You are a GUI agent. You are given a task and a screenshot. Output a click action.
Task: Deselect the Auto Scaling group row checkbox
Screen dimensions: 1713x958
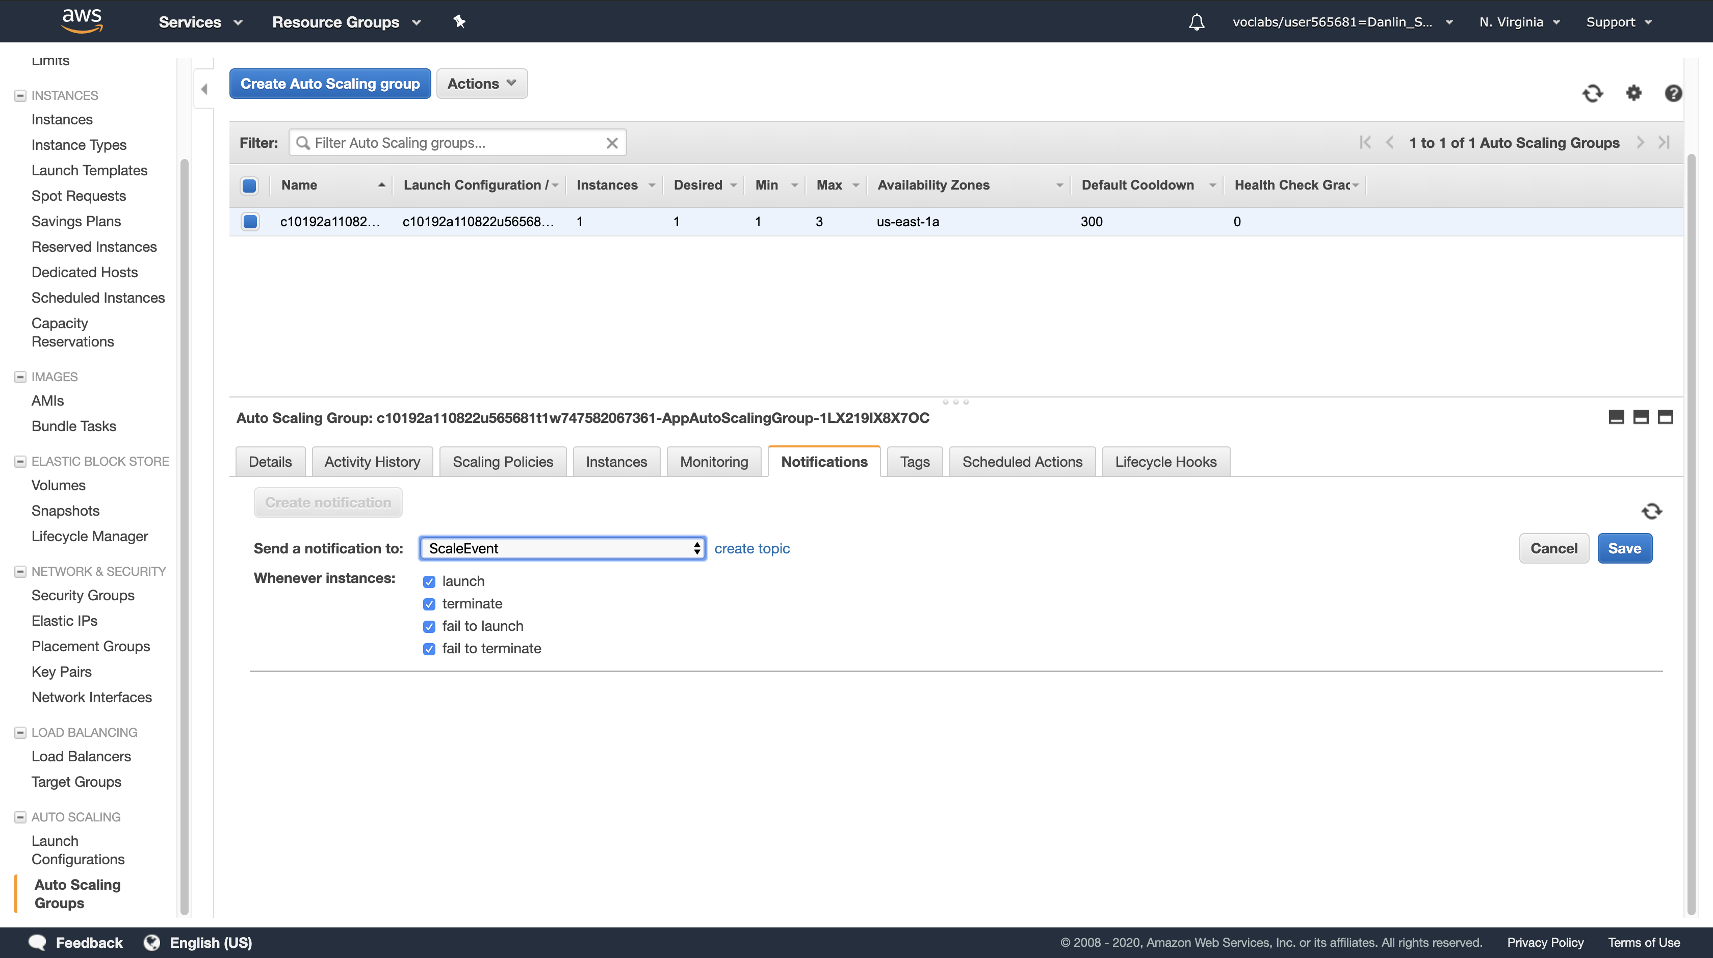click(x=250, y=221)
